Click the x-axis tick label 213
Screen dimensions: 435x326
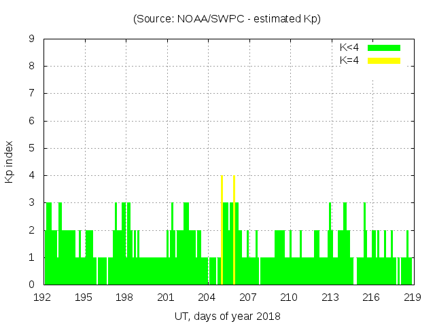[330, 297]
